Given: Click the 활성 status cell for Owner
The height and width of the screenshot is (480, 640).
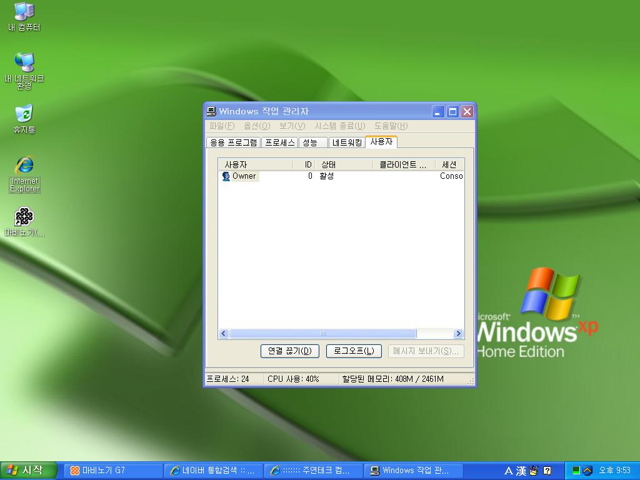Looking at the screenshot, I should click(x=326, y=176).
